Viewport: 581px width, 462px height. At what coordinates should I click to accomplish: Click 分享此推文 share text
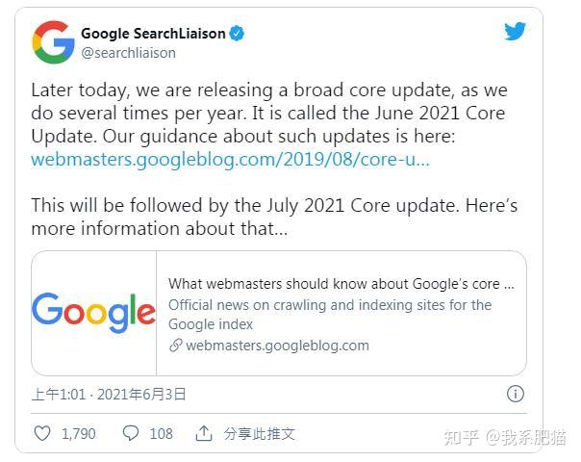coord(259,433)
